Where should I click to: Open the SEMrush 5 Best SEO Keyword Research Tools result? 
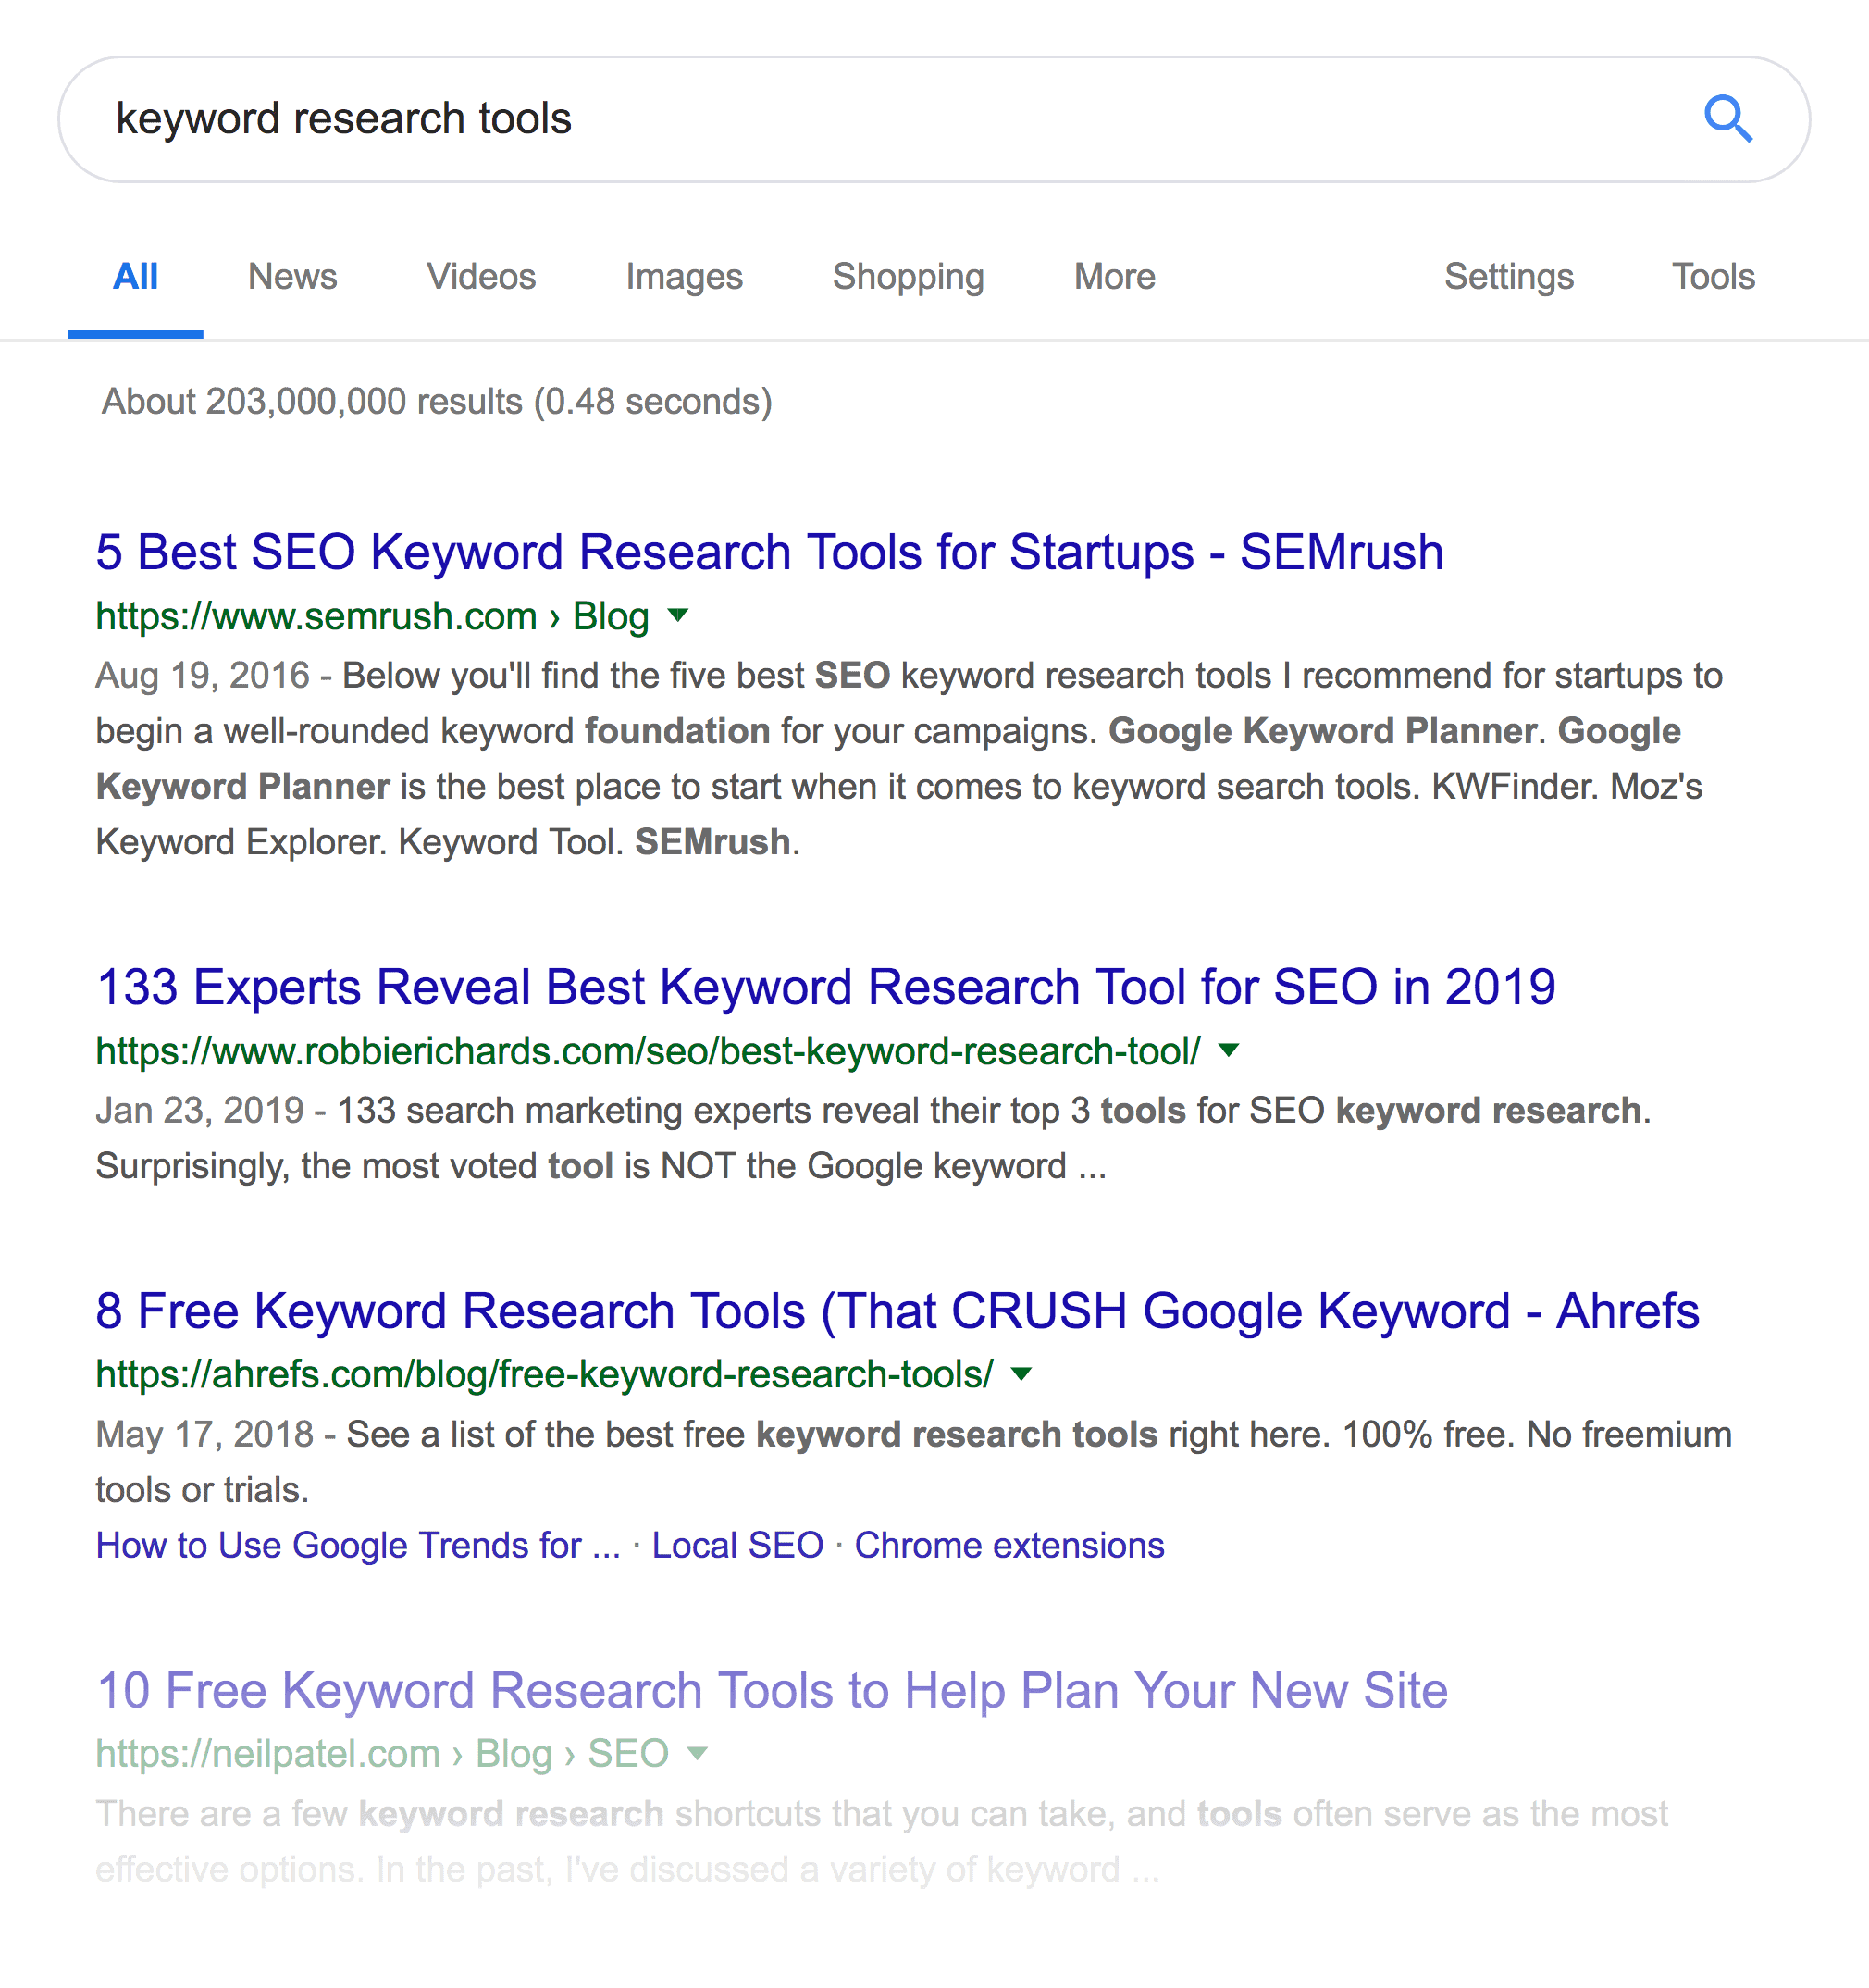(770, 552)
